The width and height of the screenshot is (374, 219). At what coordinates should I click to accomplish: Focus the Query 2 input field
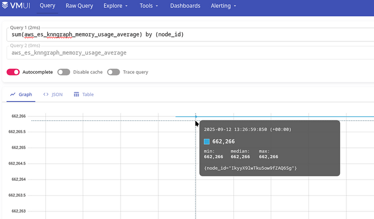click(187, 53)
